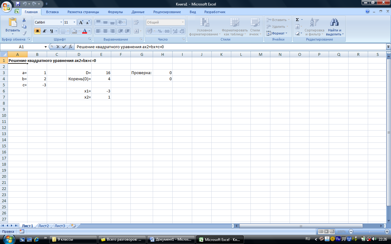
Task: Open the font color dropdown arrow
Action: pos(90,31)
